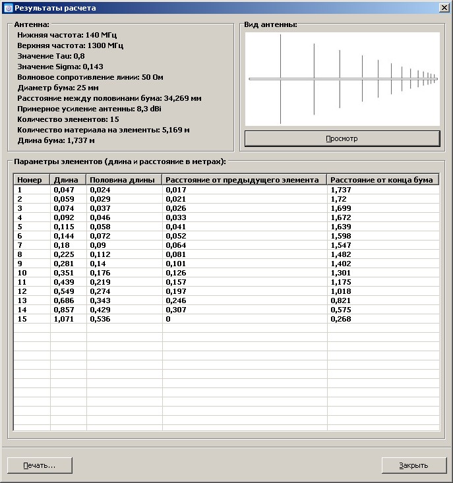Click the Просмотр button
This screenshot has height=483, width=453.
(x=342, y=138)
